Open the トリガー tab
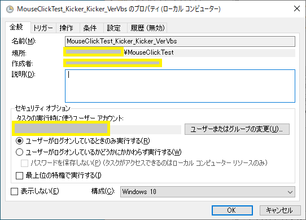 (43, 28)
